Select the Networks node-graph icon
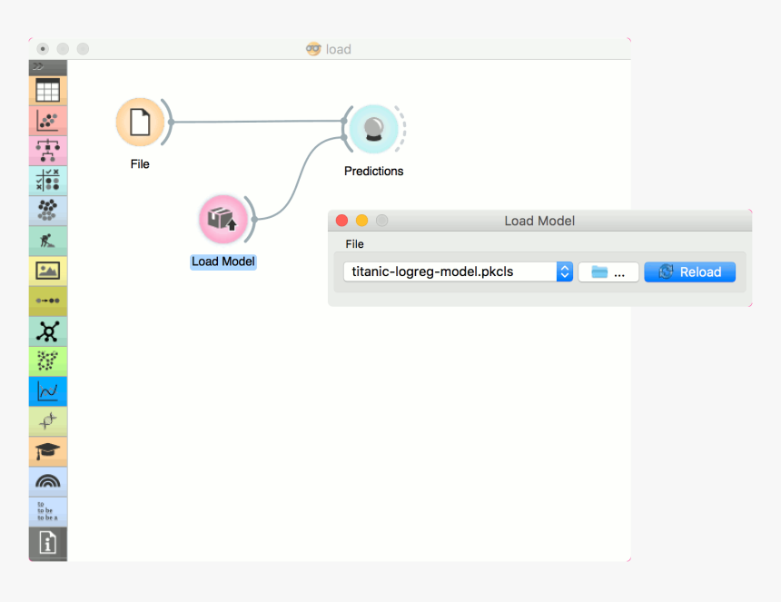This screenshot has width=781, height=602. coord(47,331)
